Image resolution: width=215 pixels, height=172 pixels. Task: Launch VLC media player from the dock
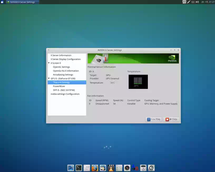pyautogui.click(x=111, y=168)
